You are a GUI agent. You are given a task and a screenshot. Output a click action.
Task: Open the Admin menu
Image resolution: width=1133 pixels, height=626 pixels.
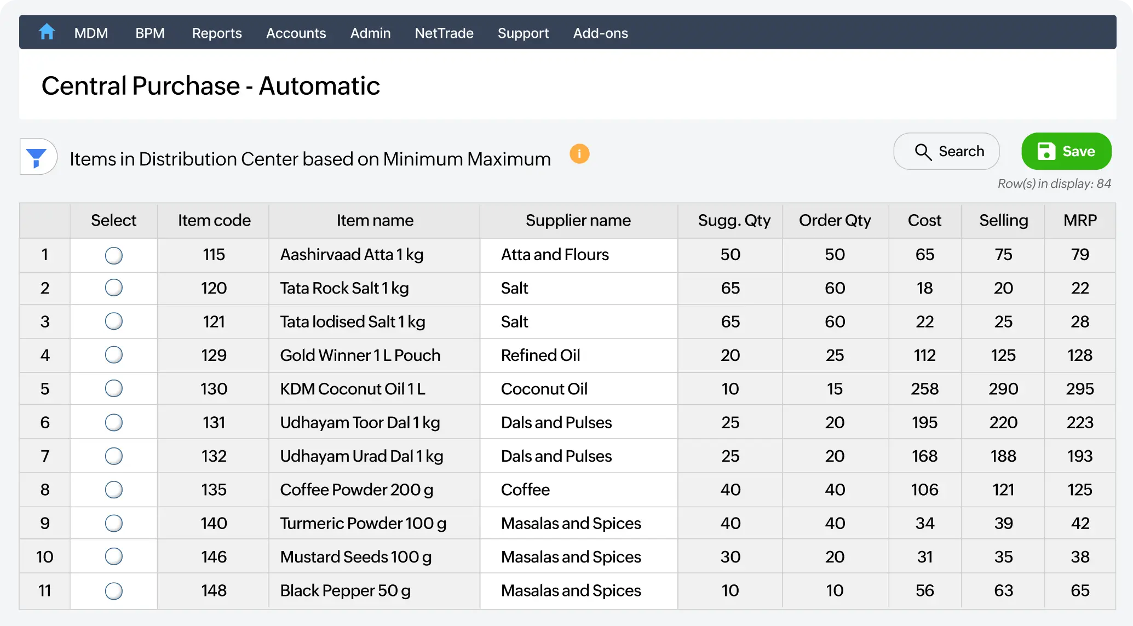click(370, 33)
